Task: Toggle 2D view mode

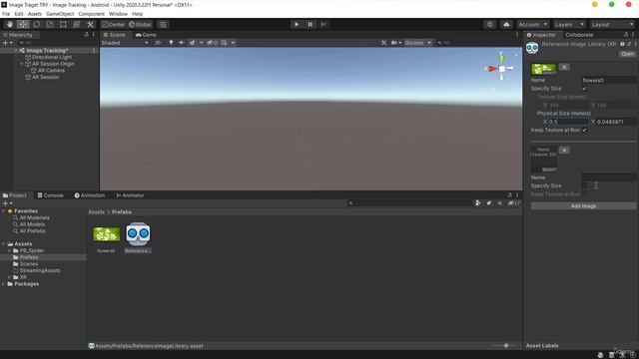Action: pos(158,43)
